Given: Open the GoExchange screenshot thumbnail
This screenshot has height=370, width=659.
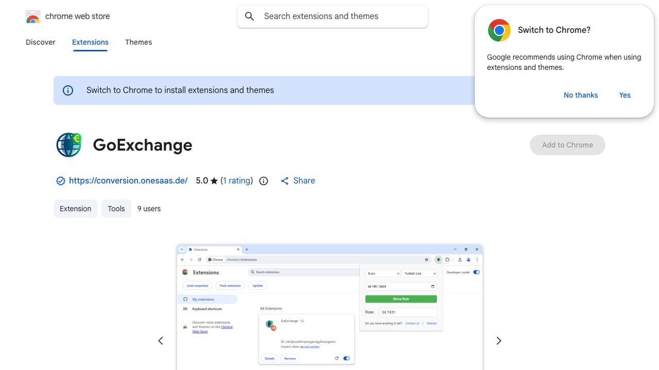Looking at the screenshot, I should (x=329, y=307).
